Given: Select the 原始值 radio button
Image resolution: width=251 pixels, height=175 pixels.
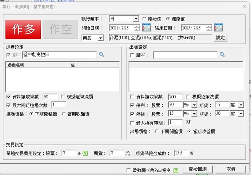Looking at the screenshot, I should point(144,19).
